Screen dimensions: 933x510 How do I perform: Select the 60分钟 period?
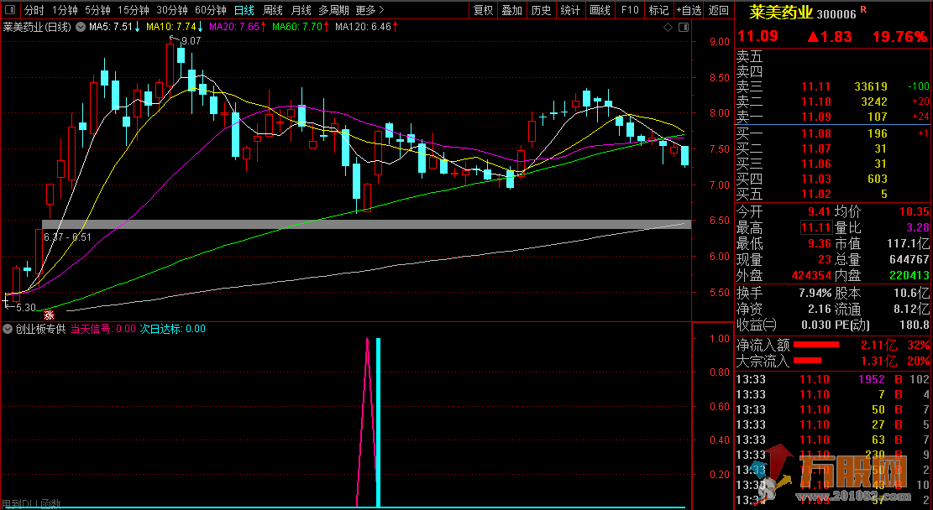[211, 10]
